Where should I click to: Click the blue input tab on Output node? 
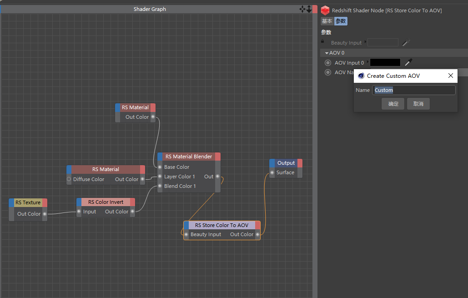tap(272, 163)
